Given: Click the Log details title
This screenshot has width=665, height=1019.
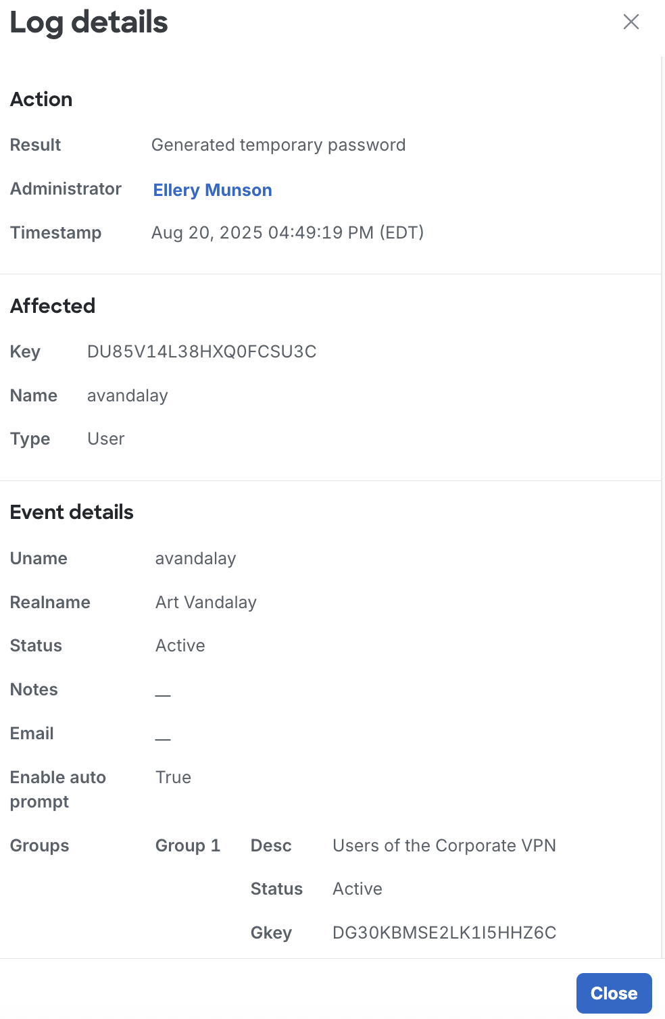Looking at the screenshot, I should coord(88,22).
